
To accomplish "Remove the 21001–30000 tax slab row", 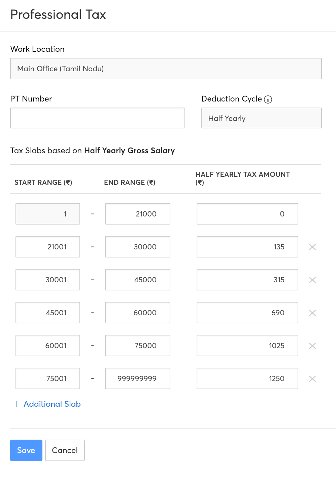I will (312, 247).
